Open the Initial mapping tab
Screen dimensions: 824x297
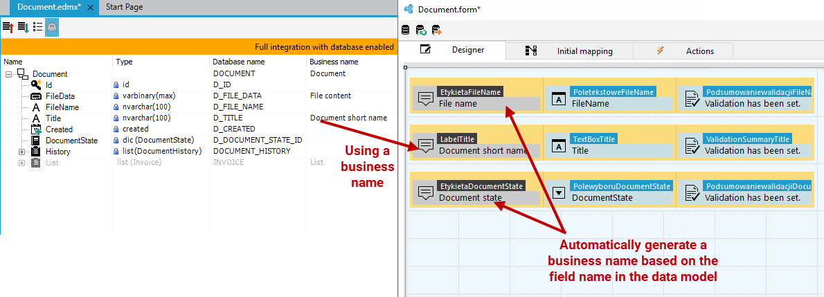pos(570,51)
